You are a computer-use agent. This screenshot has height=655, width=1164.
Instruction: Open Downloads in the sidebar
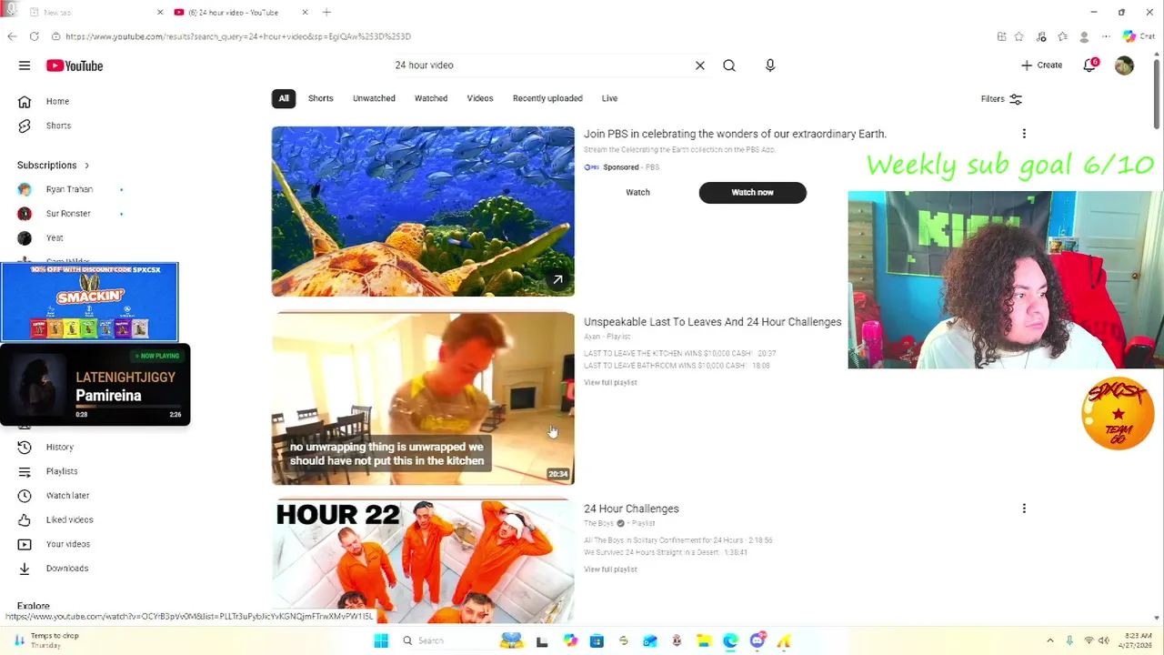pos(67,569)
